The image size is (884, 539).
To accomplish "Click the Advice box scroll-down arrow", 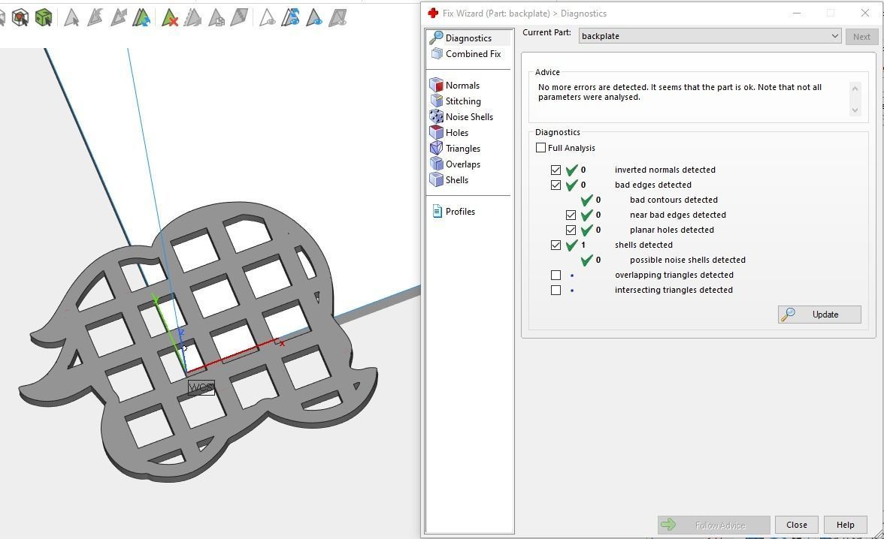I will [x=855, y=110].
